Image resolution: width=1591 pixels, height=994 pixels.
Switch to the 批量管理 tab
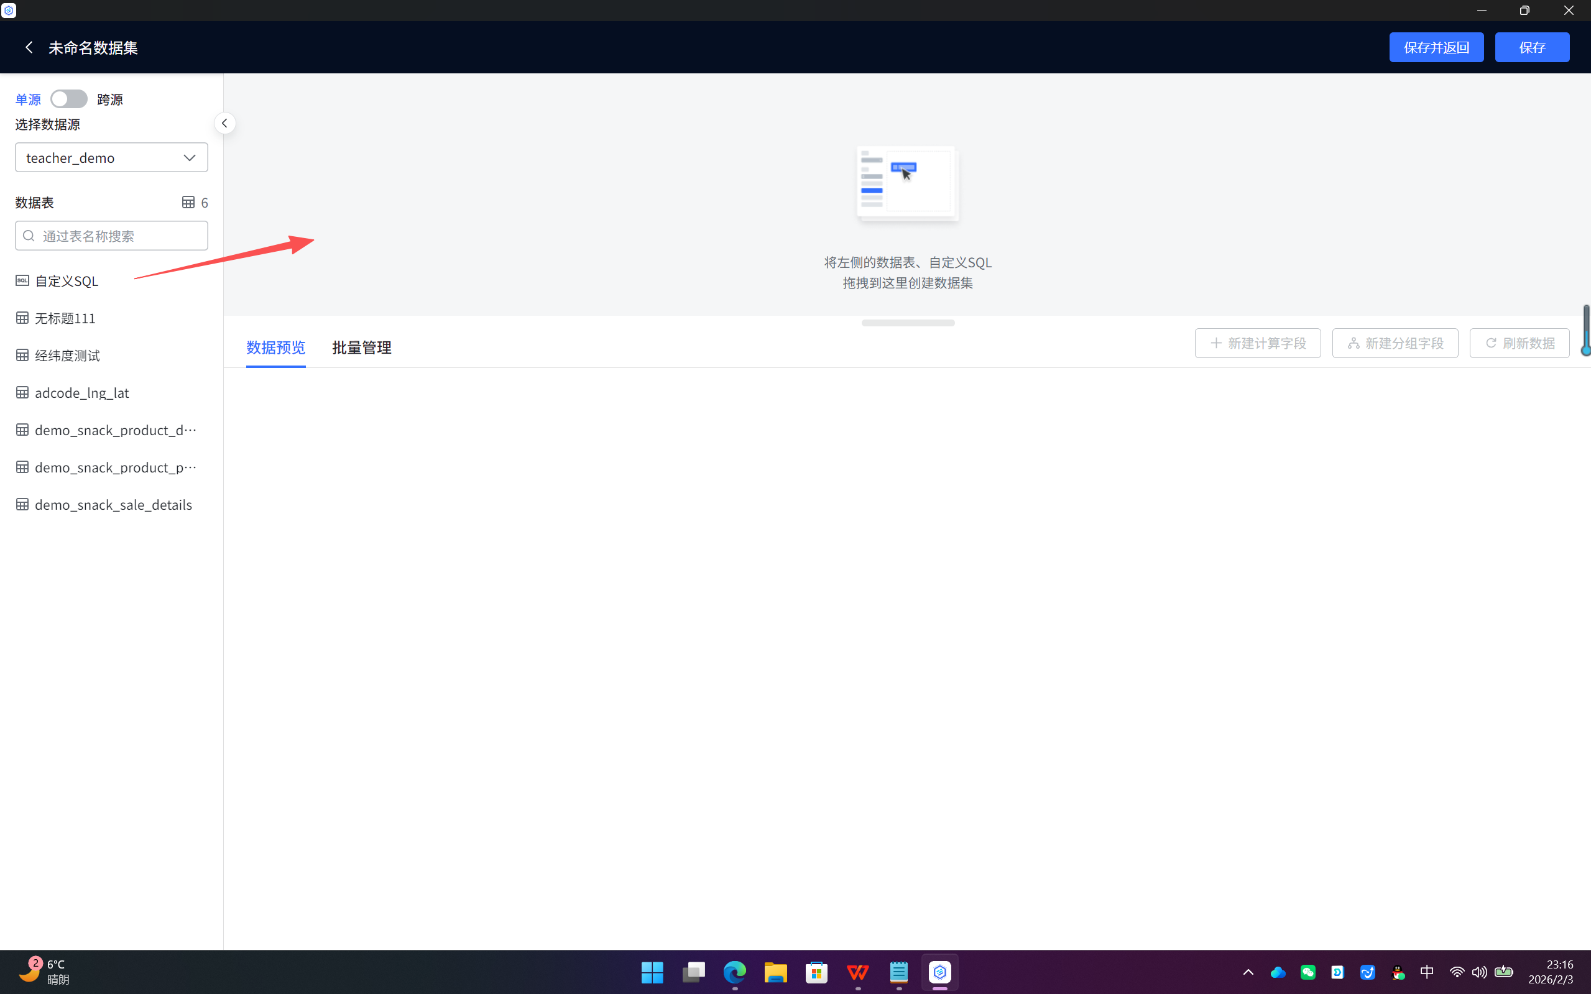point(362,347)
